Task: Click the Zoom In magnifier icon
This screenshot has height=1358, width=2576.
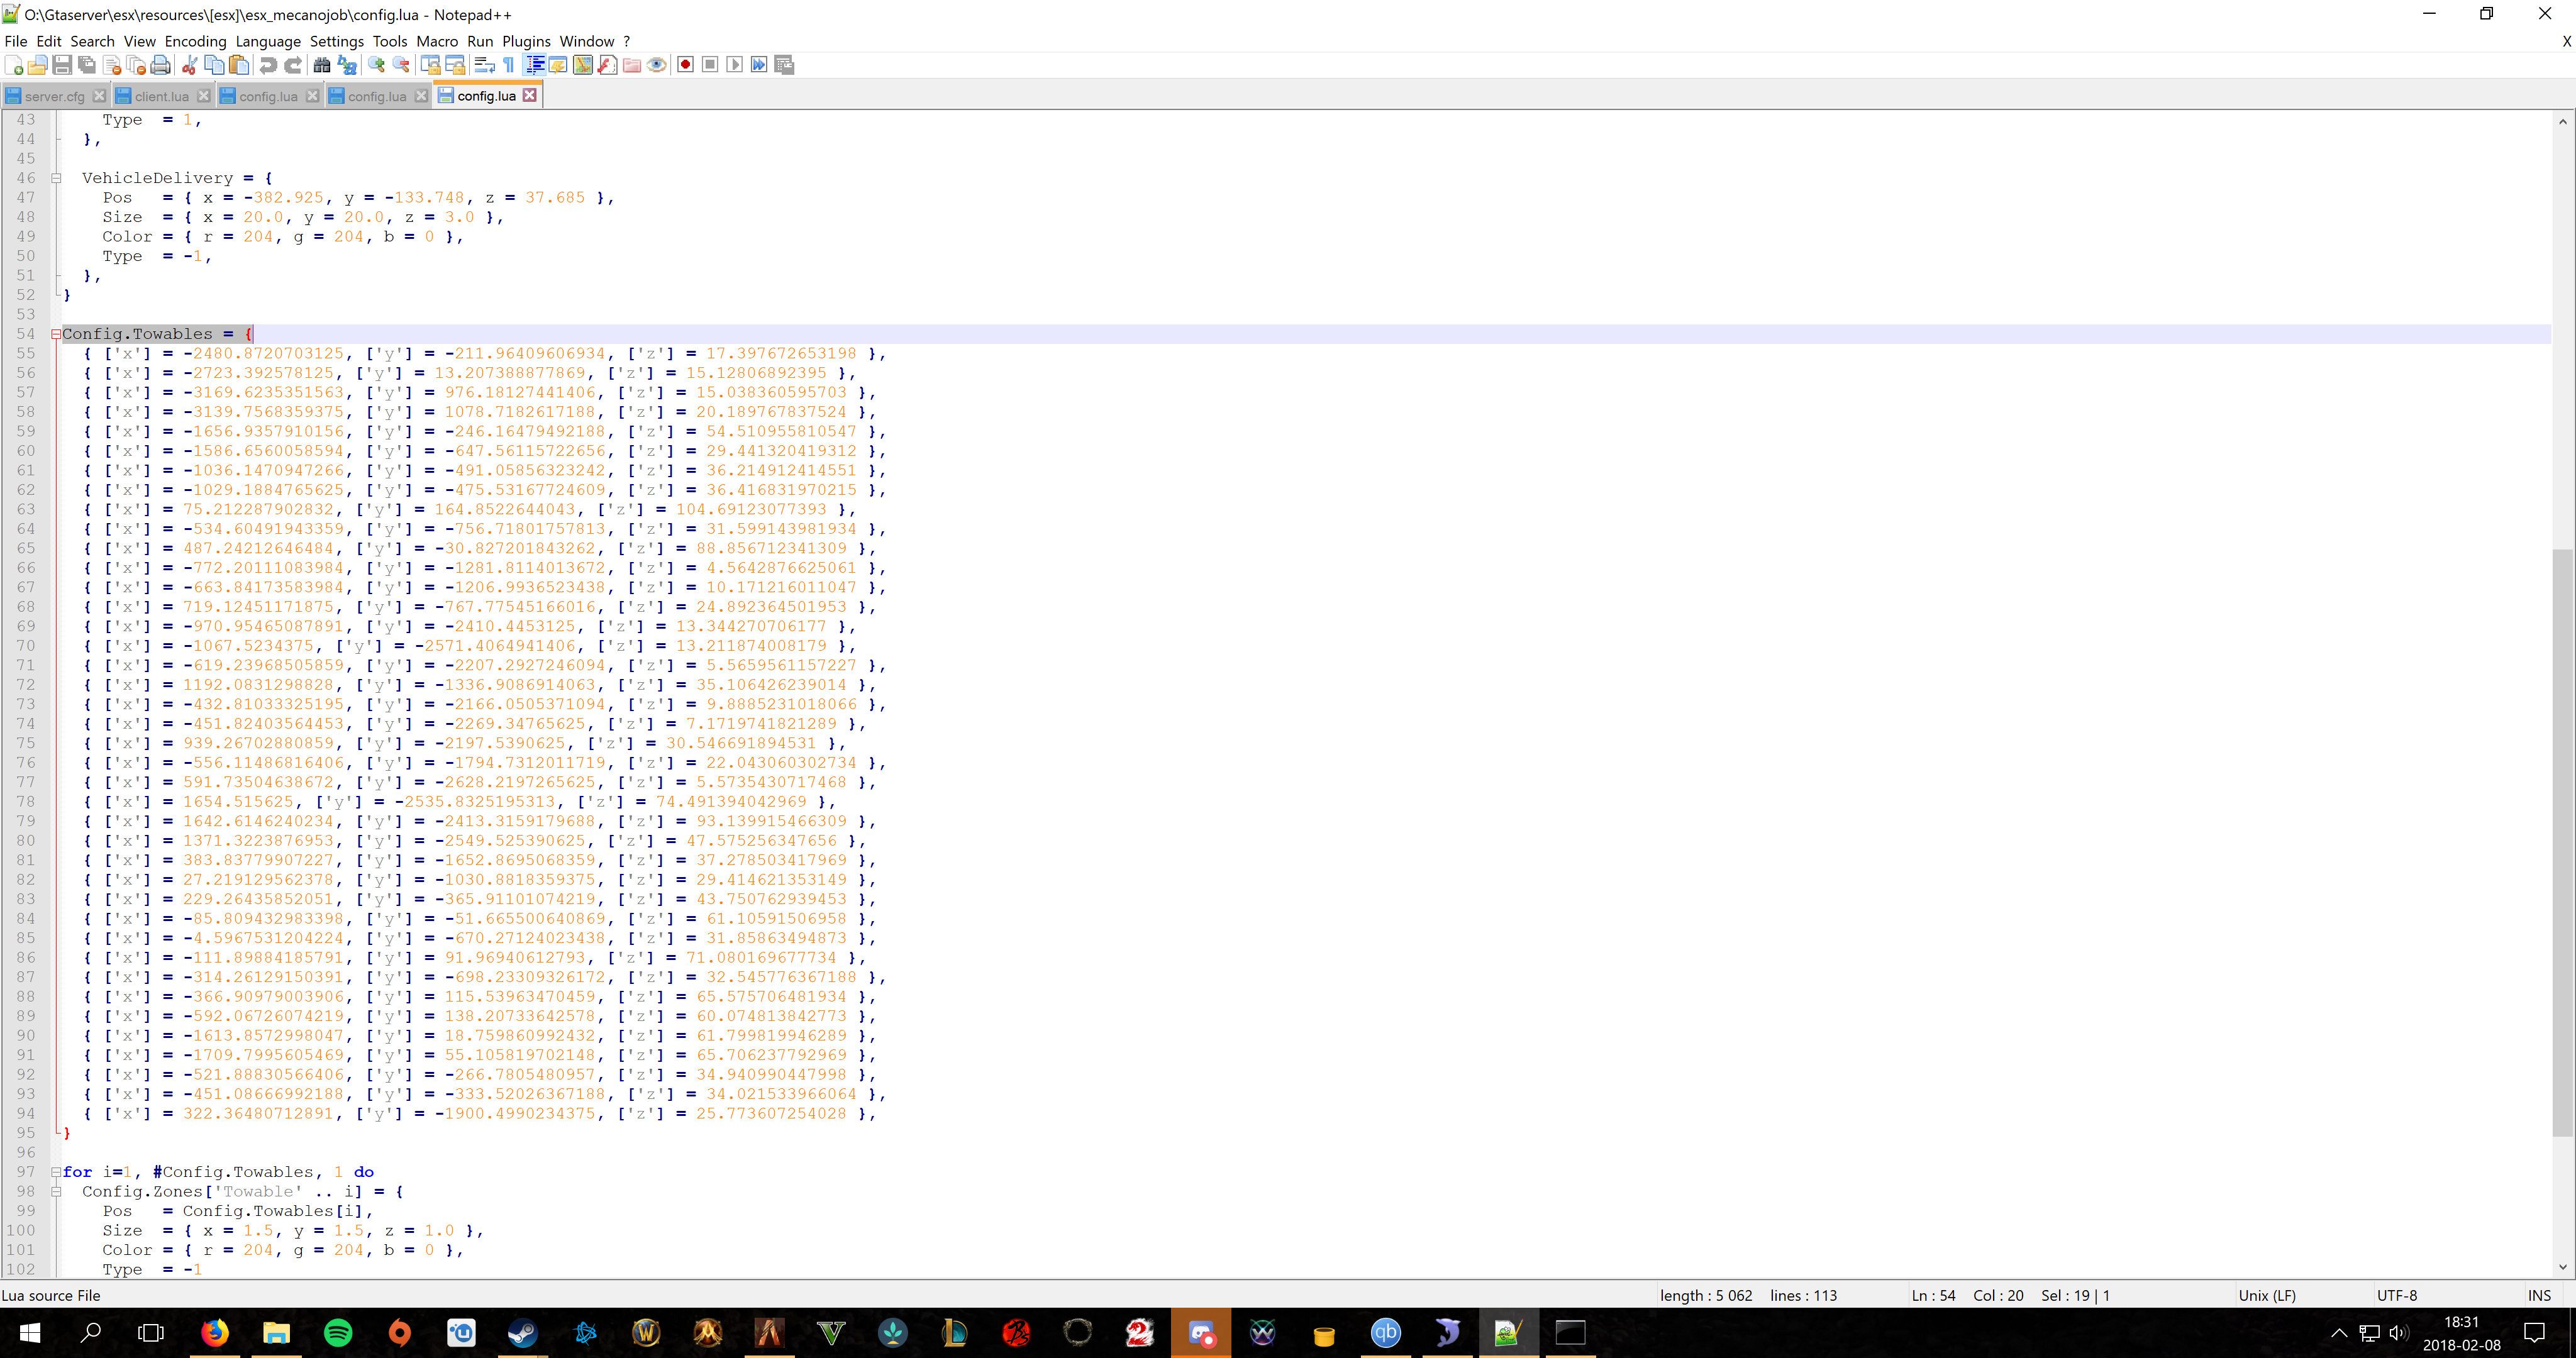Action: click(x=377, y=65)
